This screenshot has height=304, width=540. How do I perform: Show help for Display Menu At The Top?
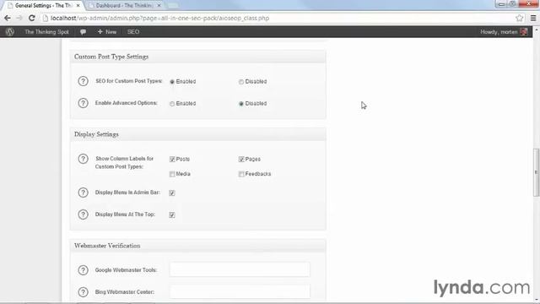[x=83, y=214]
